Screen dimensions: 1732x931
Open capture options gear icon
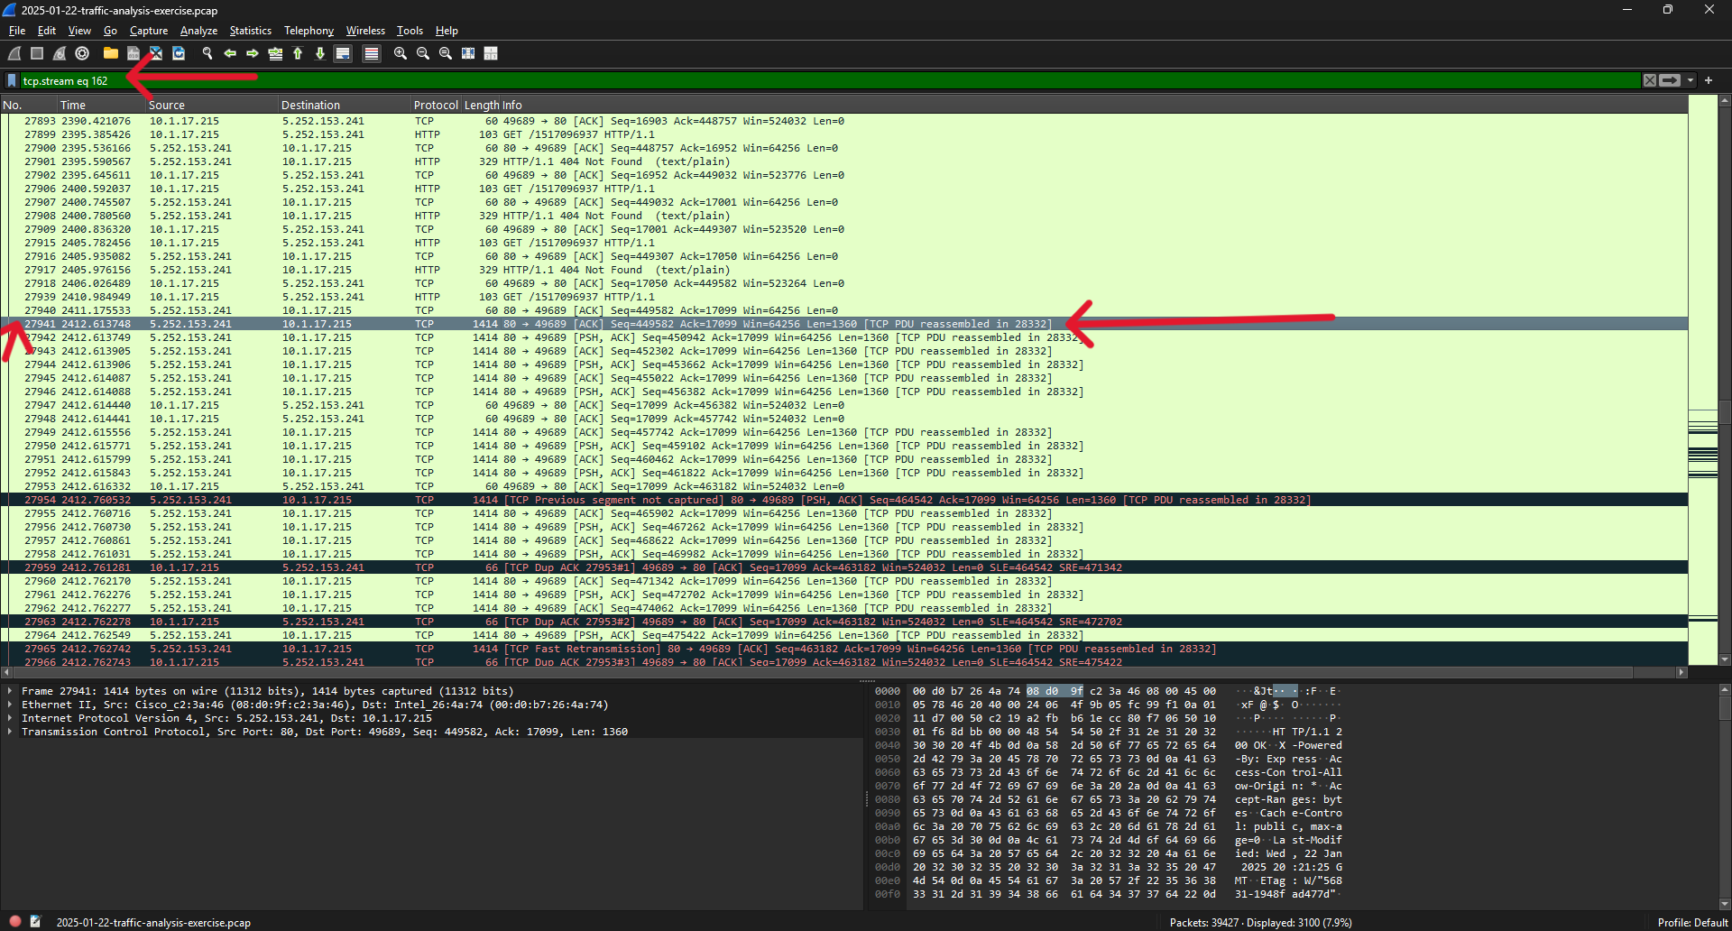tap(82, 53)
